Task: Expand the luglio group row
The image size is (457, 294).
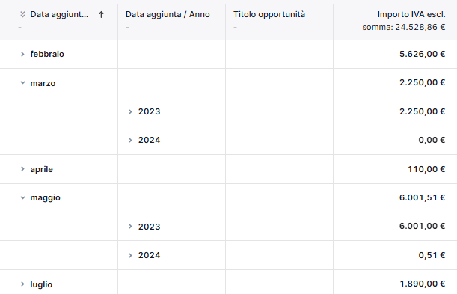Action: coord(22,284)
